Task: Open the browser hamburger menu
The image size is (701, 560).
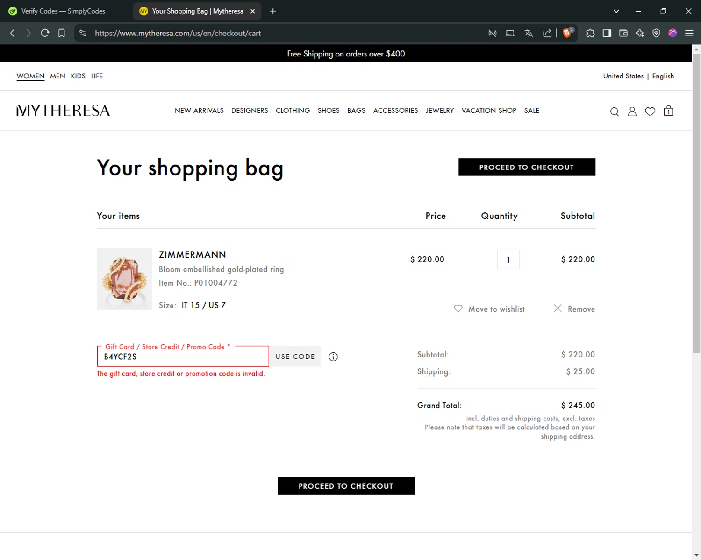Action: pyautogui.click(x=689, y=33)
